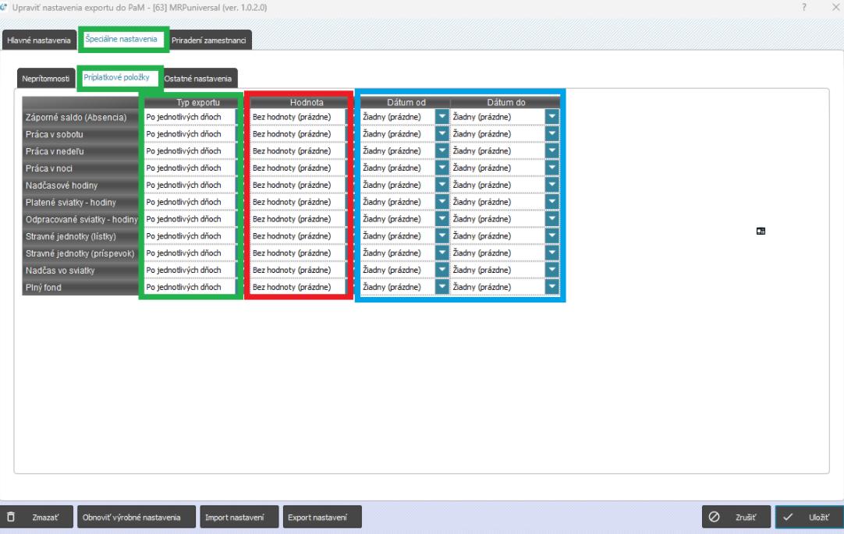
Task: Expand Dátum od dropdown for Záporné saldo
Action: coord(442,117)
